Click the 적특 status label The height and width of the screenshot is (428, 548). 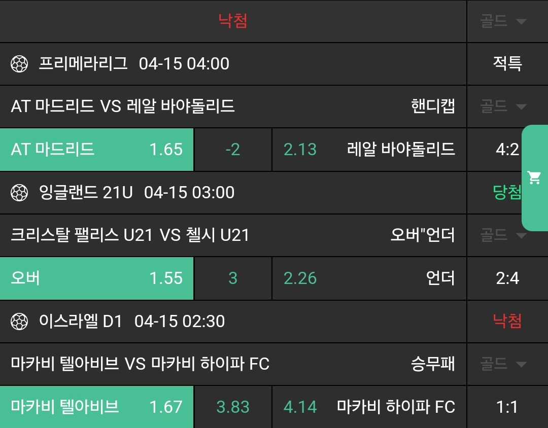(507, 64)
